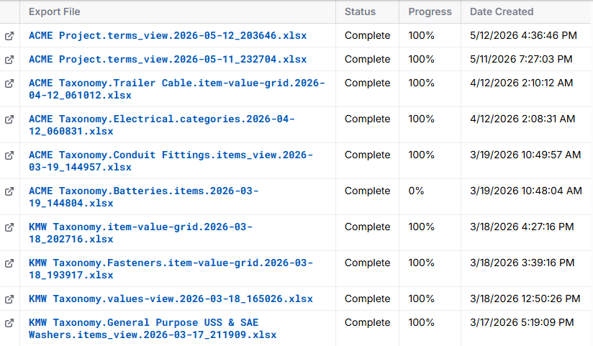593x346 pixels.
Task: Open external link icon for ACME Project.terms_view 05-12 export
Action: (9, 36)
